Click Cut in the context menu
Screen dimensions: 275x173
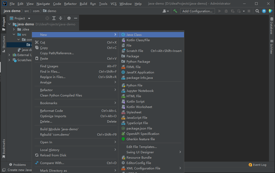coord(76,42)
